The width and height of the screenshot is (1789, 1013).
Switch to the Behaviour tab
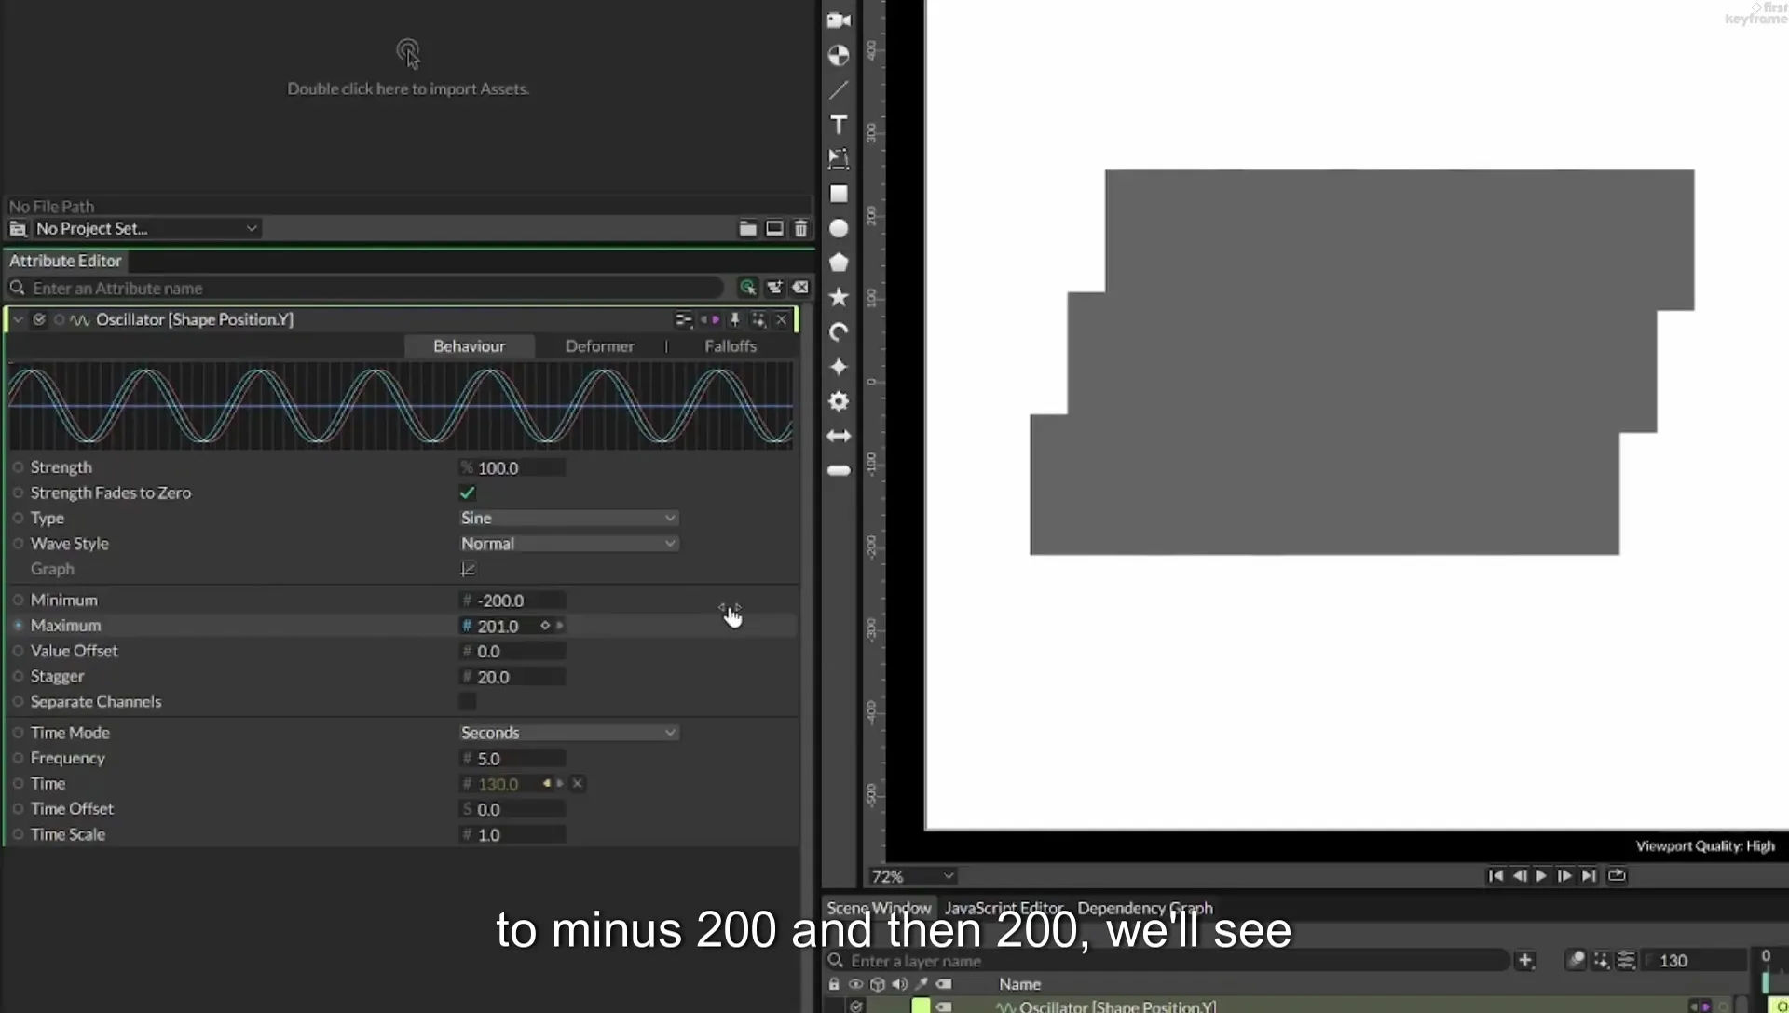coord(469,346)
